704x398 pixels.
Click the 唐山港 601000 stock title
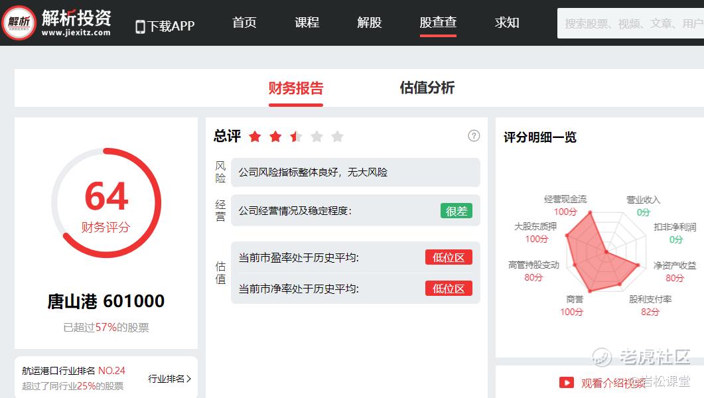coord(106,301)
